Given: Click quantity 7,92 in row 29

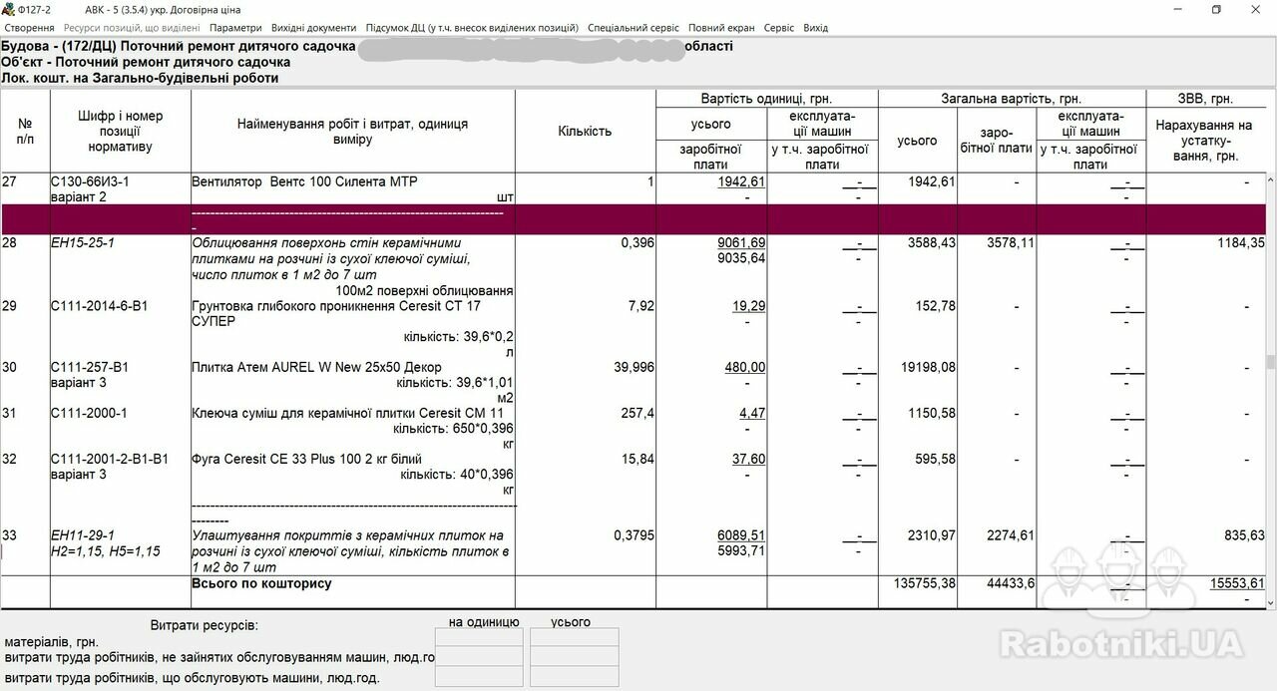Looking at the screenshot, I should click(x=641, y=306).
